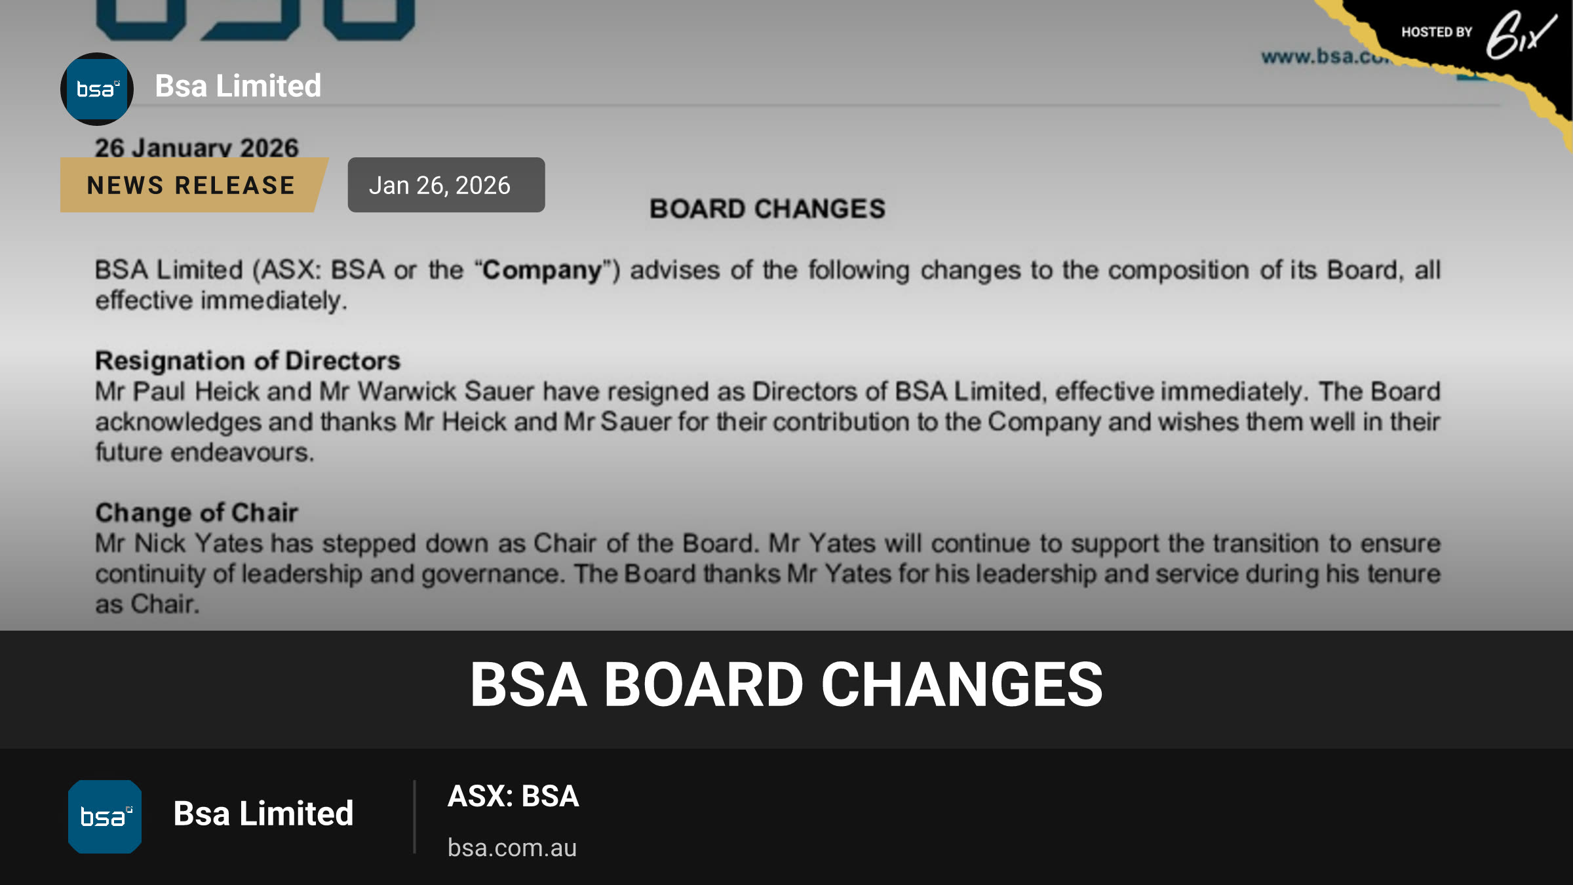Viewport: 1573px width, 885px height.
Task: Click the NEWS RELEASE gold badge
Action: [x=191, y=185]
